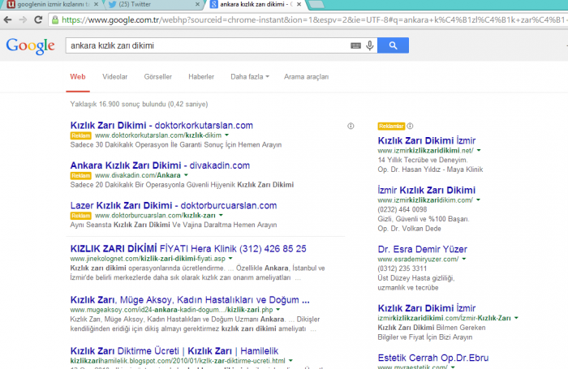Click 'Op. Dr. Volkan Dede' ad text
The width and height of the screenshot is (568, 369).
click(409, 229)
